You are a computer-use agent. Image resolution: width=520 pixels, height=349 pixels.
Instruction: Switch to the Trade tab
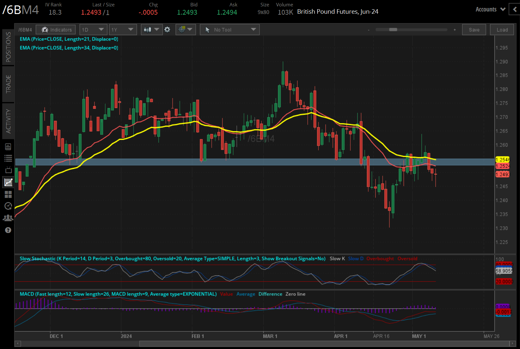point(8,84)
